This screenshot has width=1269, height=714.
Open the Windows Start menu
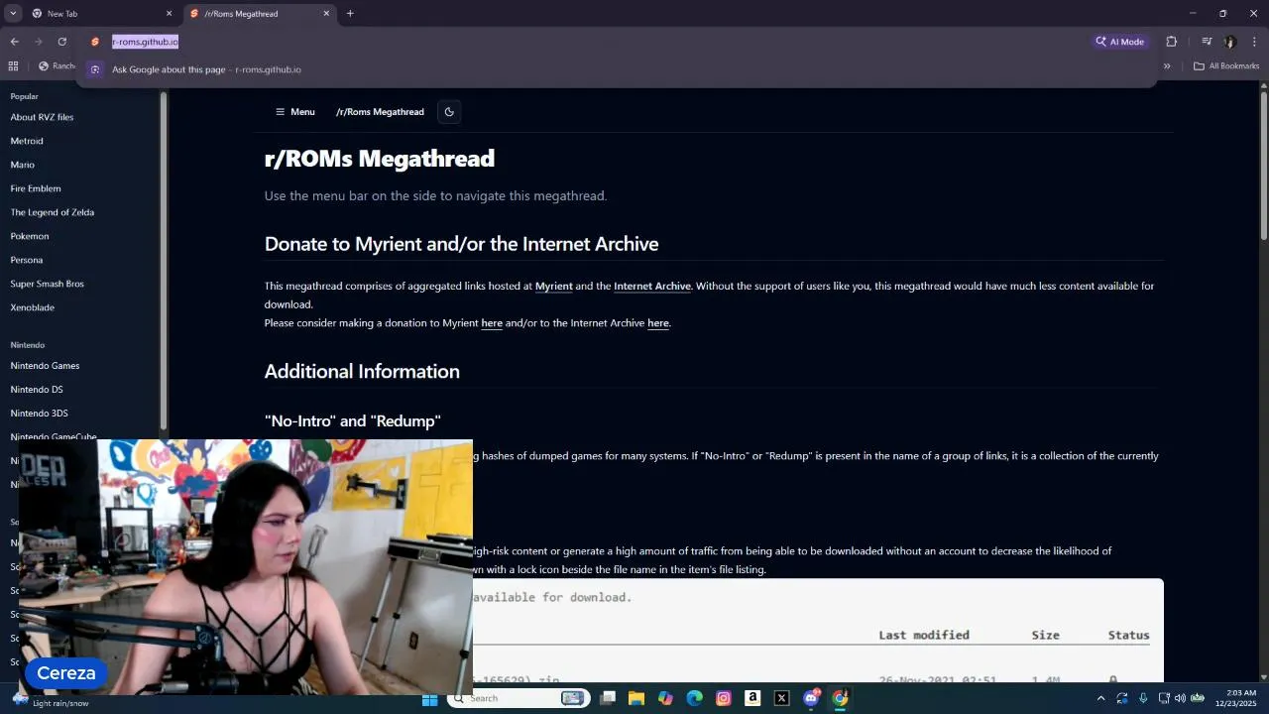[429, 698]
